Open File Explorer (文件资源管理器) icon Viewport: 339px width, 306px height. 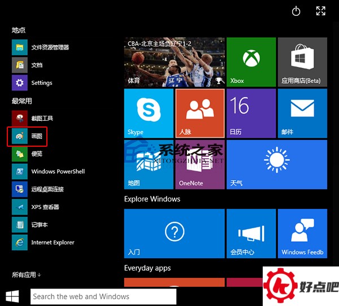tap(20, 47)
